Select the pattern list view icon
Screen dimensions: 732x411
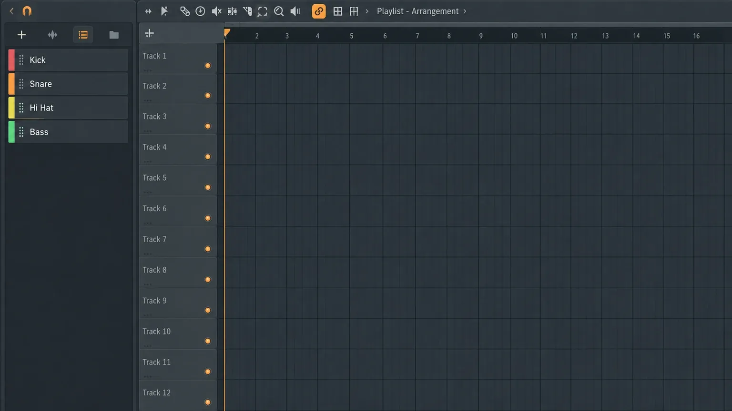click(x=83, y=35)
